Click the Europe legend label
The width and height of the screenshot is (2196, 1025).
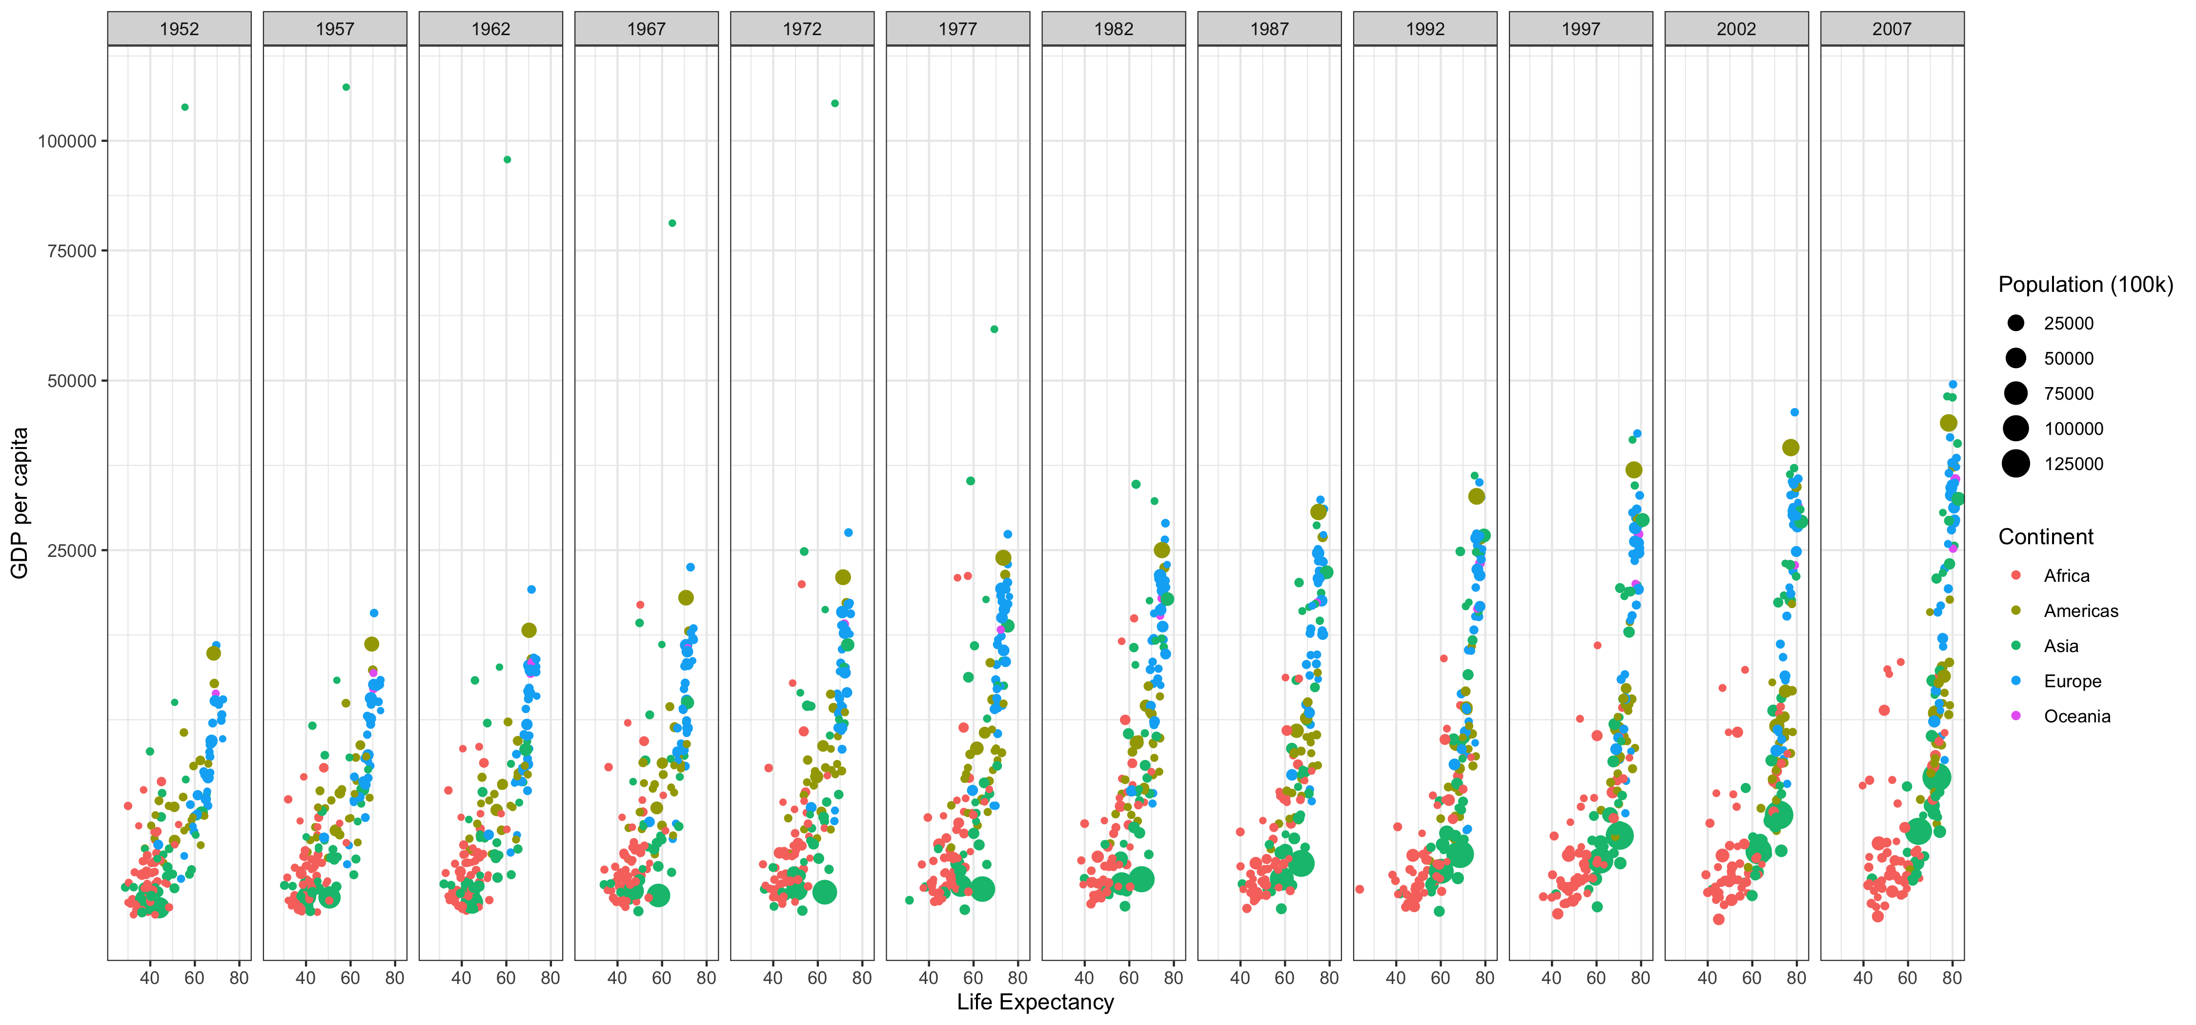tap(2073, 680)
